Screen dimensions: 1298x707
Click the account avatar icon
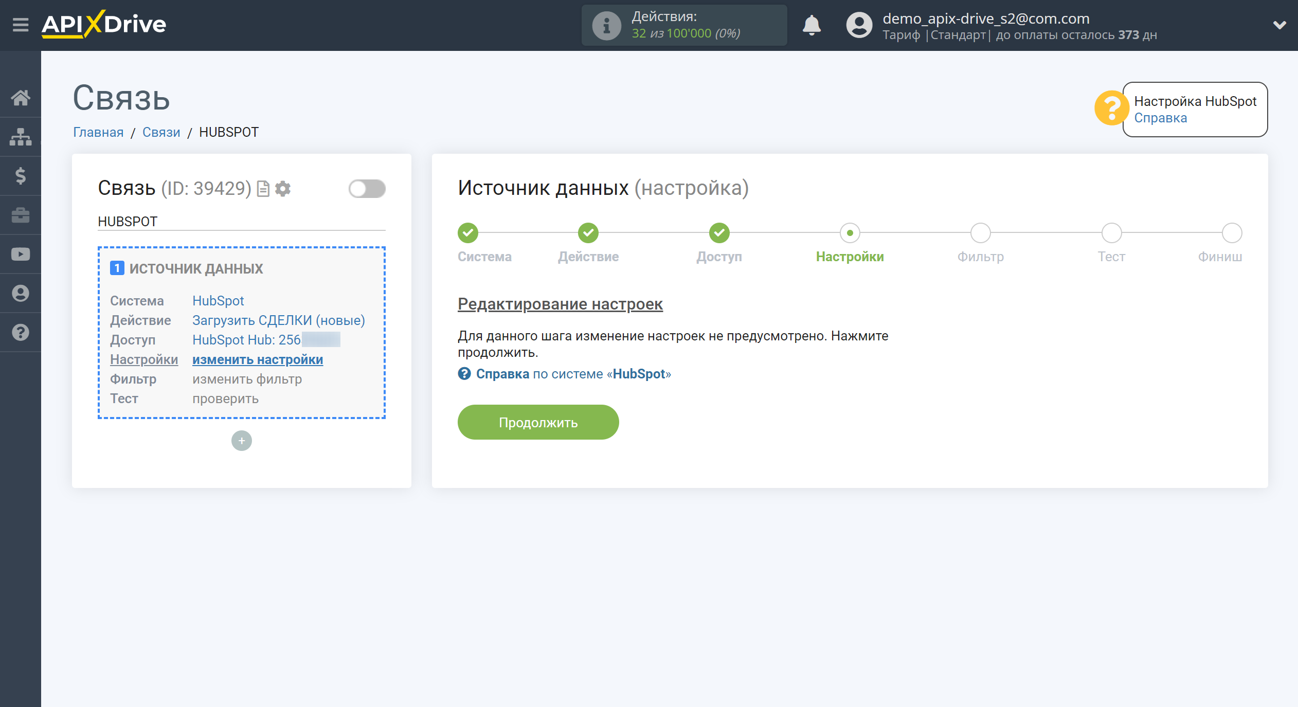(x=859, y=25)
